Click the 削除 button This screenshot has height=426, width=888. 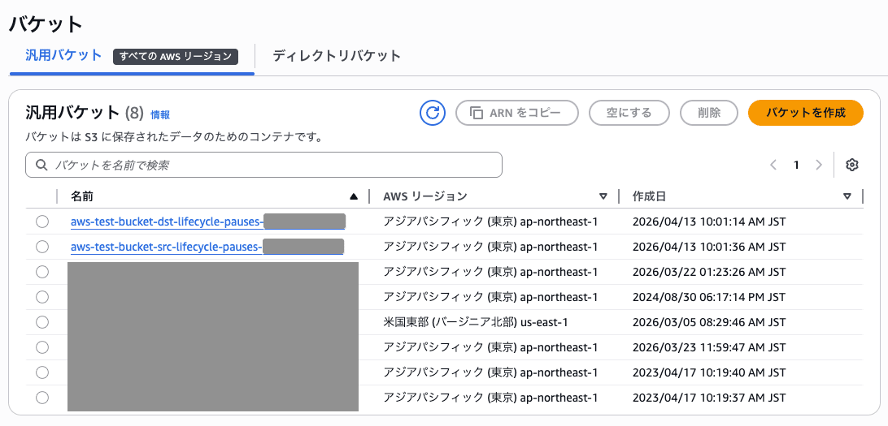[709, 113]
